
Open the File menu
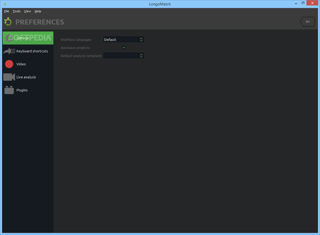click(7, 11)
